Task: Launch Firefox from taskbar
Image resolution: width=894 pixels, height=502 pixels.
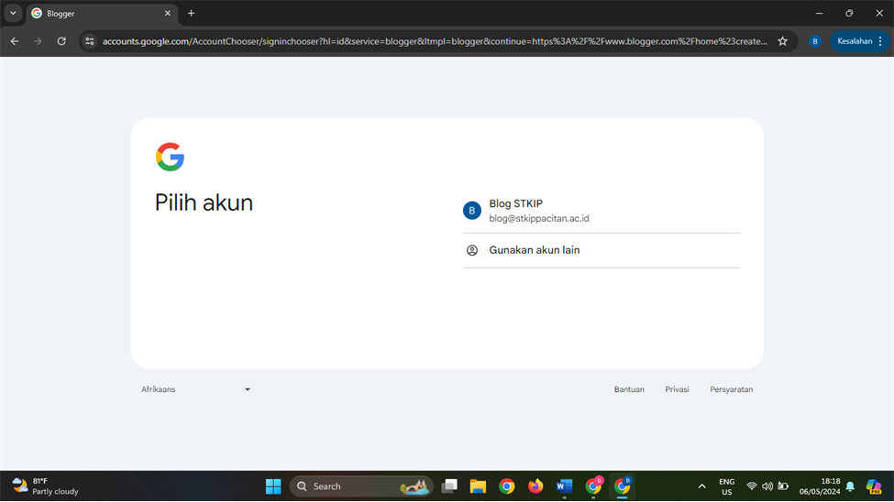Action: pyautogui.click(x=535, y=486)
